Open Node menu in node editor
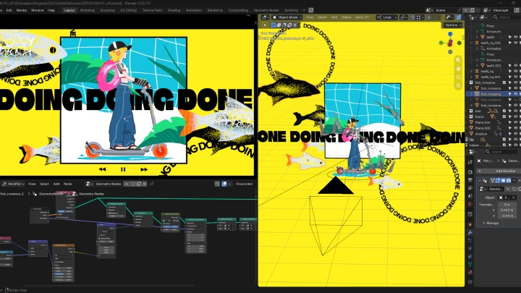Image resolution: width=521 pixels, height=293 pixels. click(x=68, y=184)
